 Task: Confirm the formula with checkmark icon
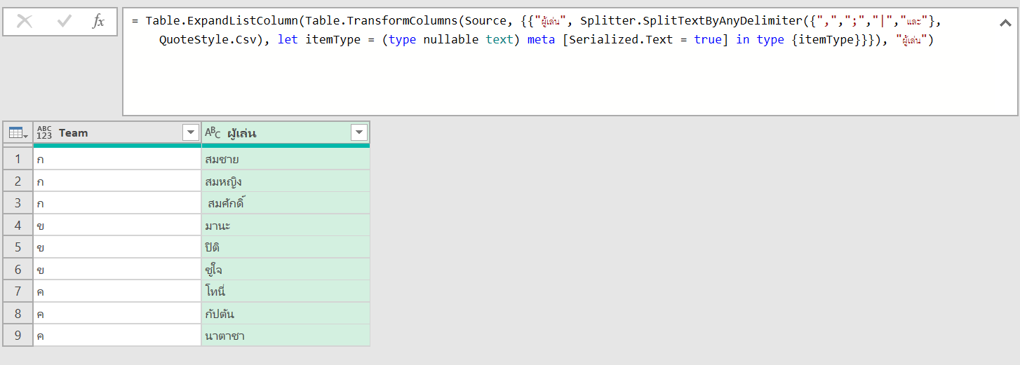point(65,22)
